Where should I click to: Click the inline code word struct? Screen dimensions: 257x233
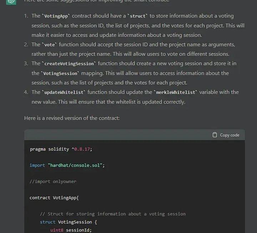pyautogui.click(x=137, y=16)
